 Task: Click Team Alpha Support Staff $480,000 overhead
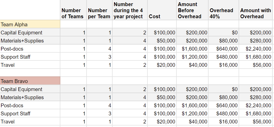click(x=227, y=57)
